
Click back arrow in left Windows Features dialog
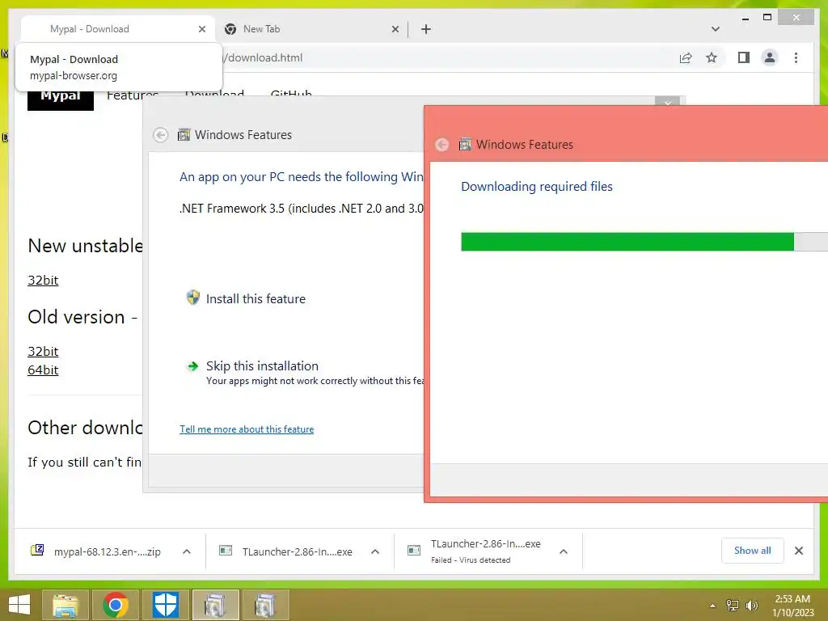161,135
